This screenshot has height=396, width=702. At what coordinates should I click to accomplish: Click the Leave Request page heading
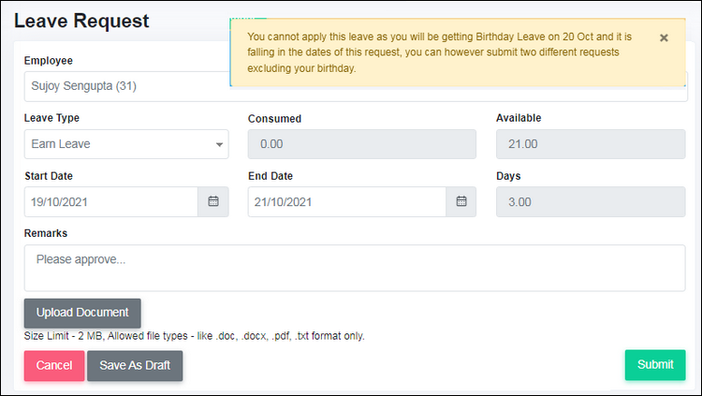[81, 21]
